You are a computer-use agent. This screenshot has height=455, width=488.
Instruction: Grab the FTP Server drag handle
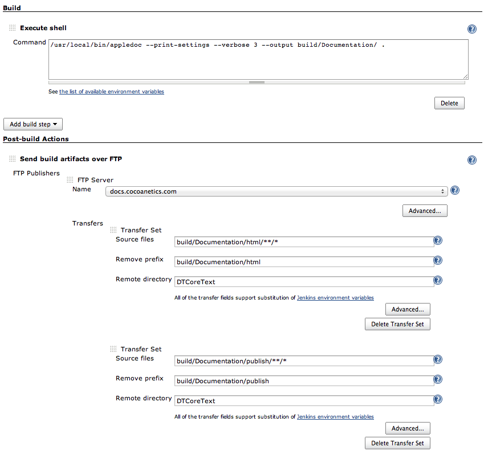[70, 180]
